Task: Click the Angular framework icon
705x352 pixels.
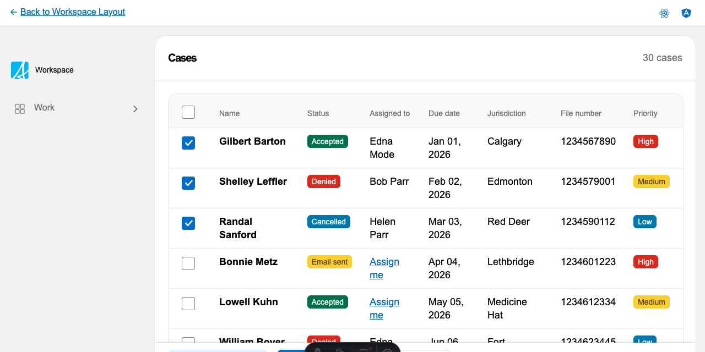Action: [686, 13]
